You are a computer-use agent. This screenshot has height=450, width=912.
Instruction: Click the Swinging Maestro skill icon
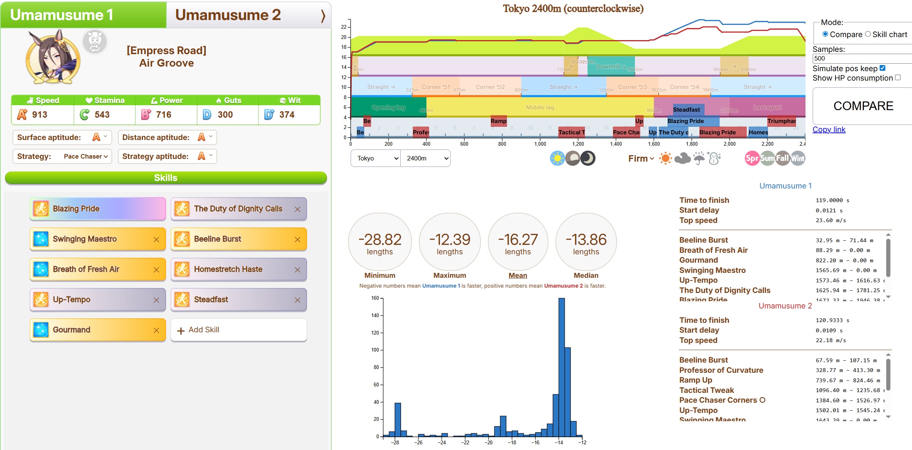click(41, 239)
